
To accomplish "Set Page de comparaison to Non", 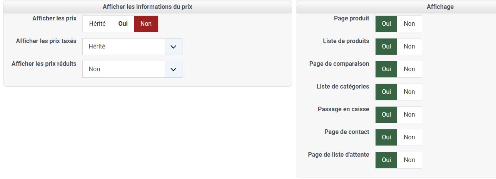I will click(x=409, y=69).
